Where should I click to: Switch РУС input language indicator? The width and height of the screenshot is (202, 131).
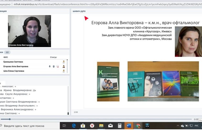click(x=196, y=126)
